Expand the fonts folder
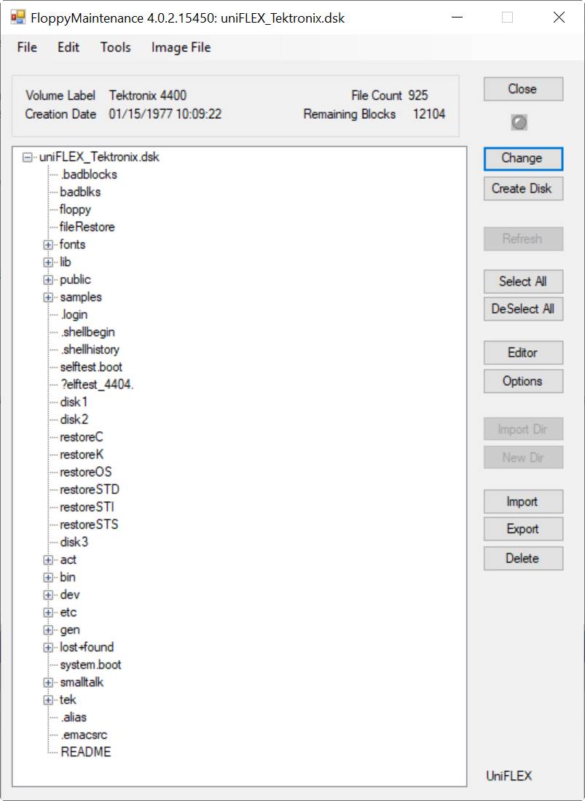Screen dimensions: 585x801 tap(48, 244)
